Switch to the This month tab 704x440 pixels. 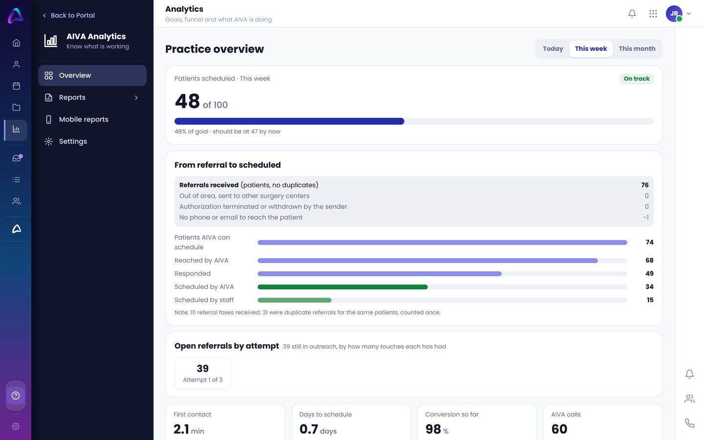point(637,49)
